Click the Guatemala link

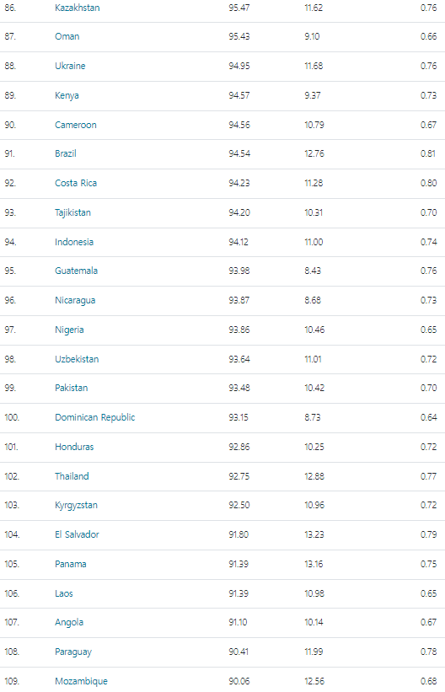coord(77,271)
